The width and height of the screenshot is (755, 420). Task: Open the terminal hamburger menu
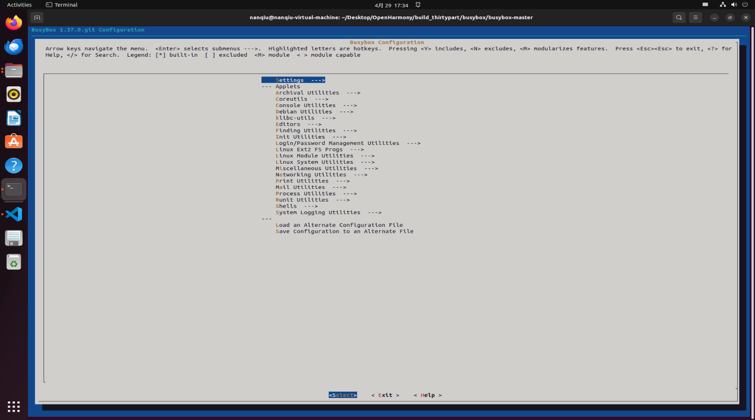pos(695,17)
